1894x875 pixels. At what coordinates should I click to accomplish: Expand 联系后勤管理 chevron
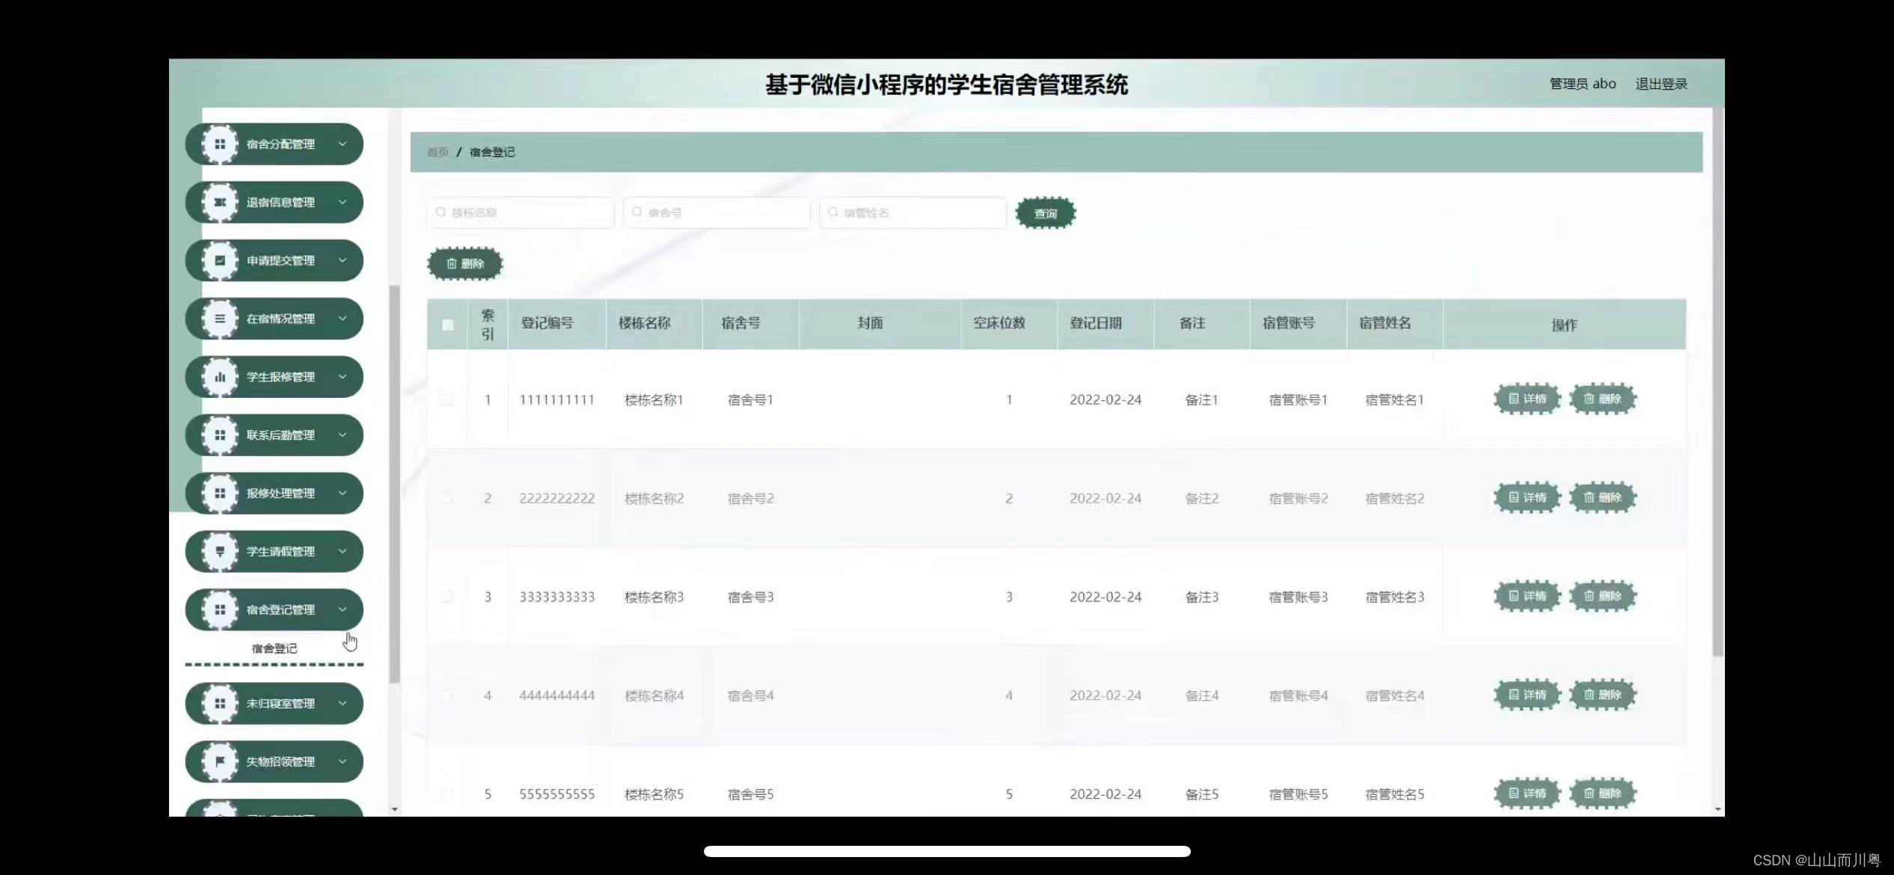(x=343, y=435)
